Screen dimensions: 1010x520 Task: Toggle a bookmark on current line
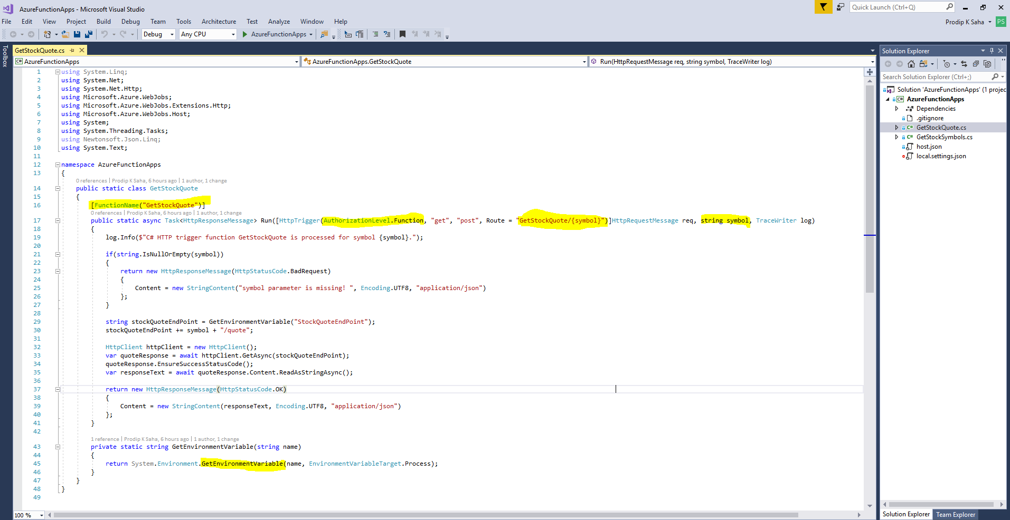402,34
